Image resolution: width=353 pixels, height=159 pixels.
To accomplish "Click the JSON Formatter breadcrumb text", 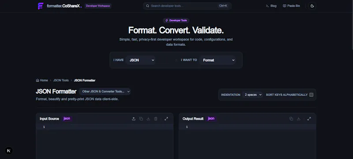I will 85,81.
